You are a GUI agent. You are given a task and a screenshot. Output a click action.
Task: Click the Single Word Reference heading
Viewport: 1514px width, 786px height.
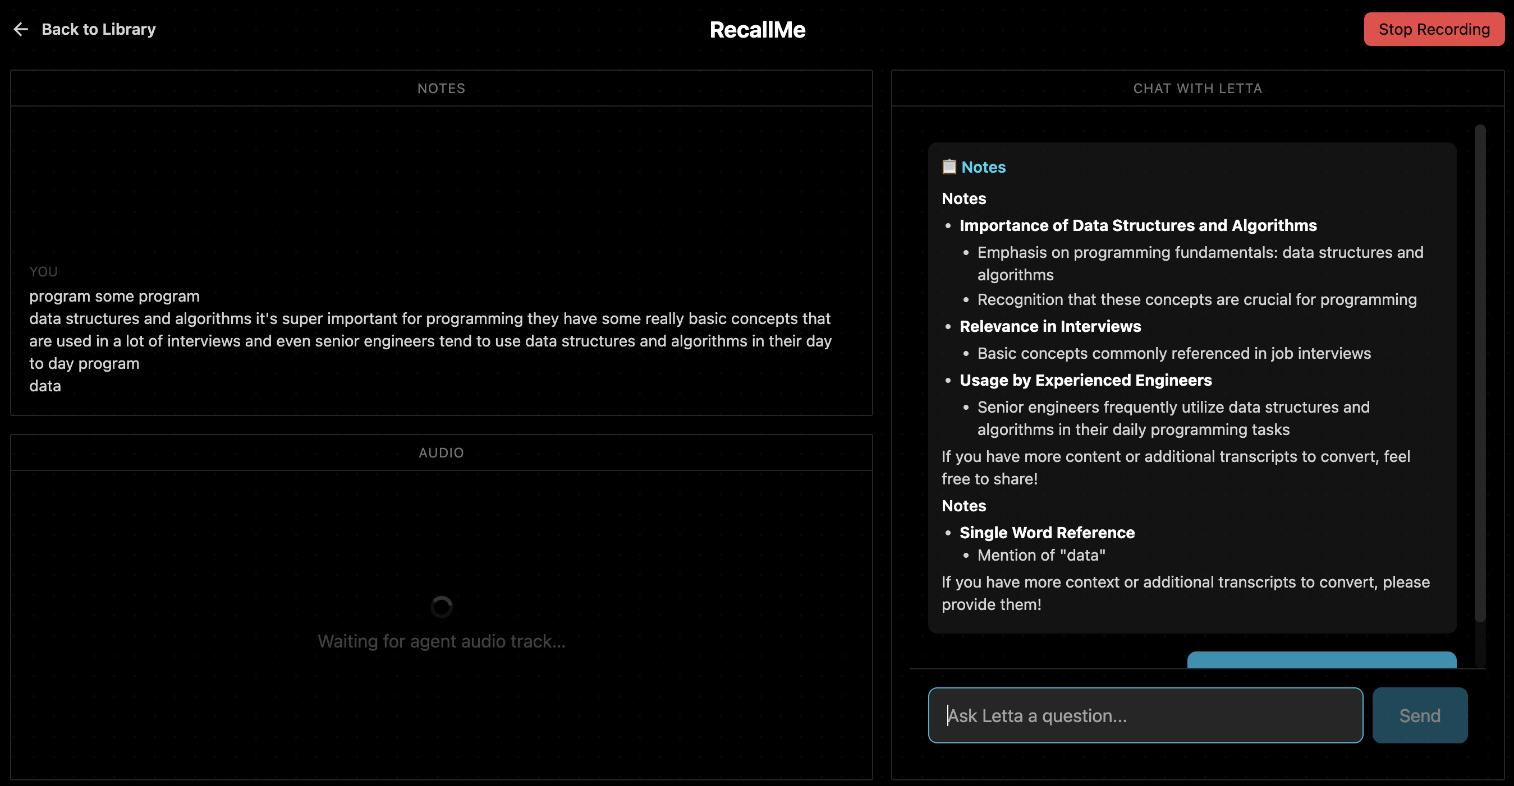click(x=1047, y=533)
